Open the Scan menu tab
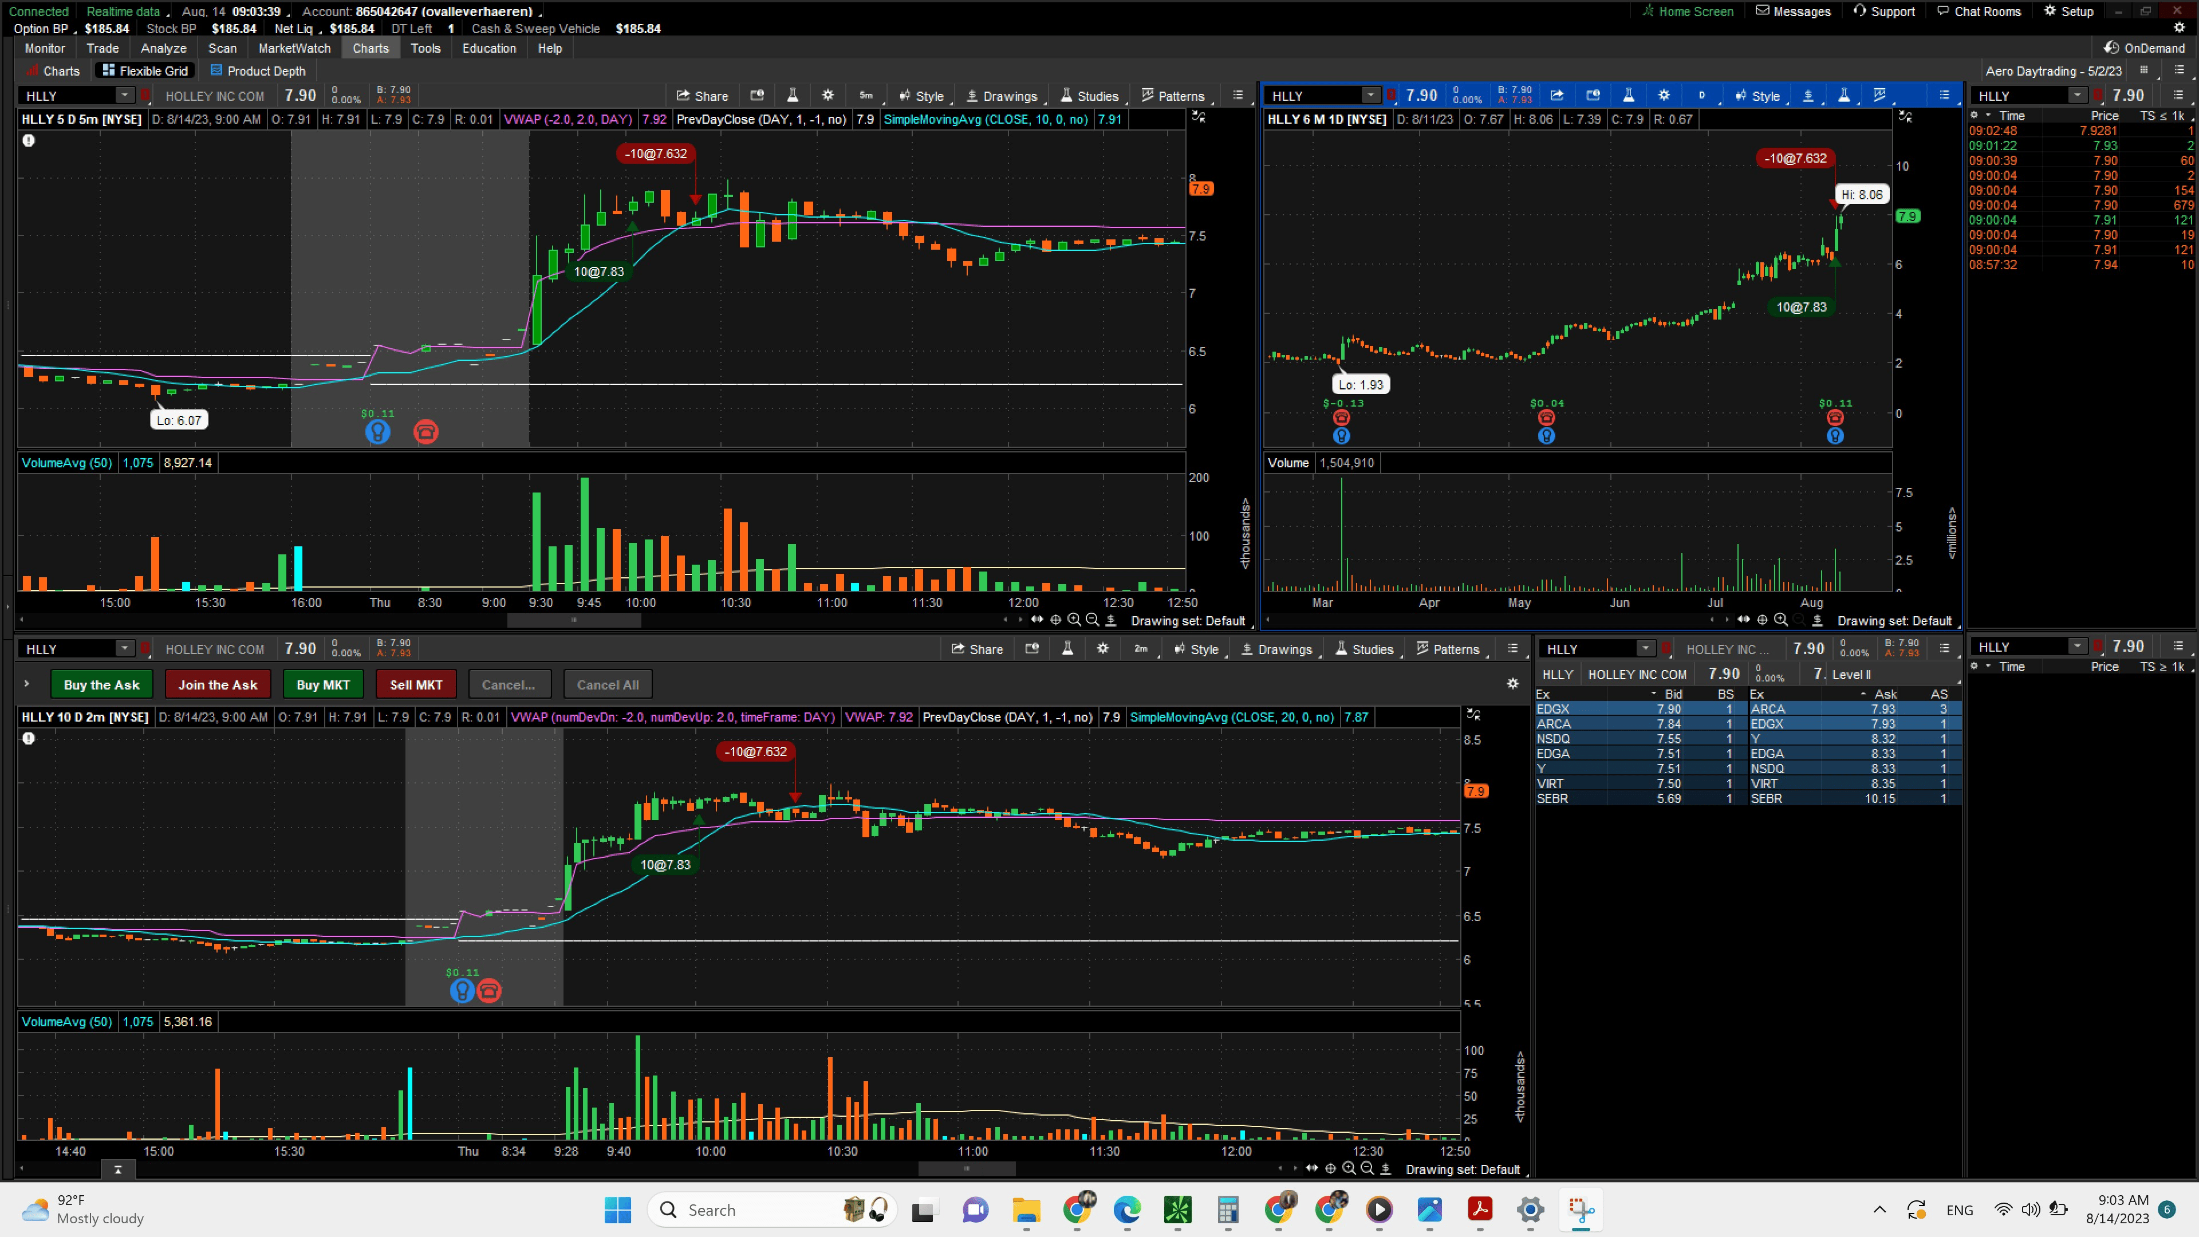Image resolution: width=2199 pixels, height=1237 pixels. pos(222,48)
